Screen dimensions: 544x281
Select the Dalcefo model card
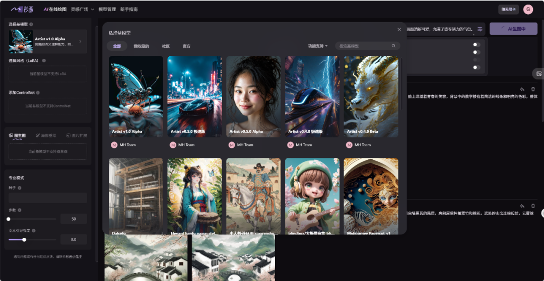136,197
